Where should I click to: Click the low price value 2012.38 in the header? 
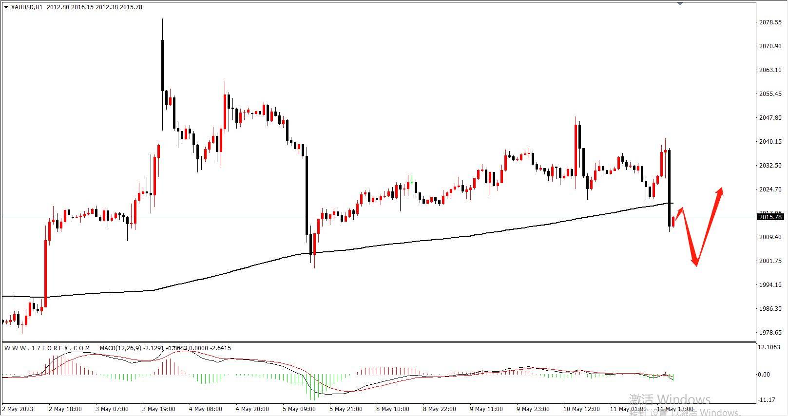click(107, 7)
